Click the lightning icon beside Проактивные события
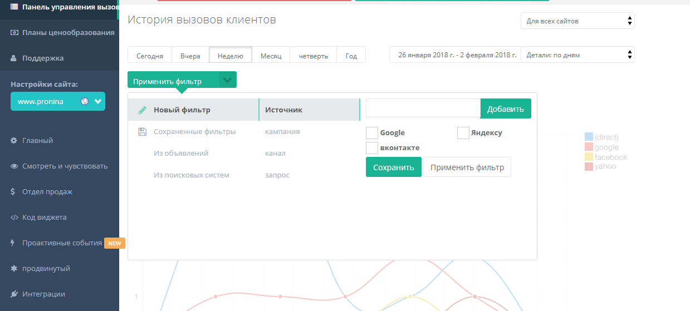Image resolution: width=690 pixels, height=311 pixels. point(13,243)
